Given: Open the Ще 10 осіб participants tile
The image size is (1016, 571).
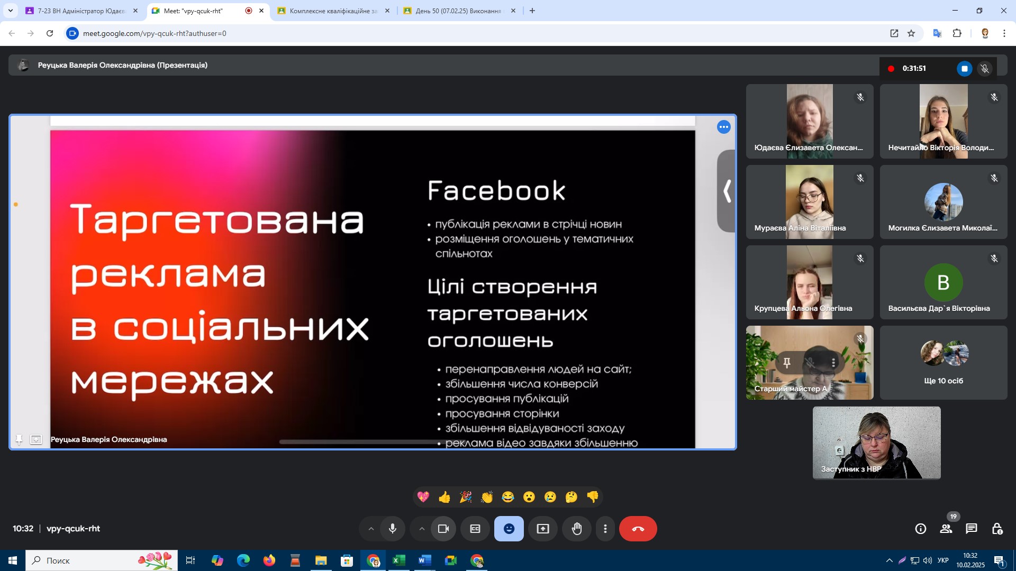Looking at the screenshot, I should point(944,363).
